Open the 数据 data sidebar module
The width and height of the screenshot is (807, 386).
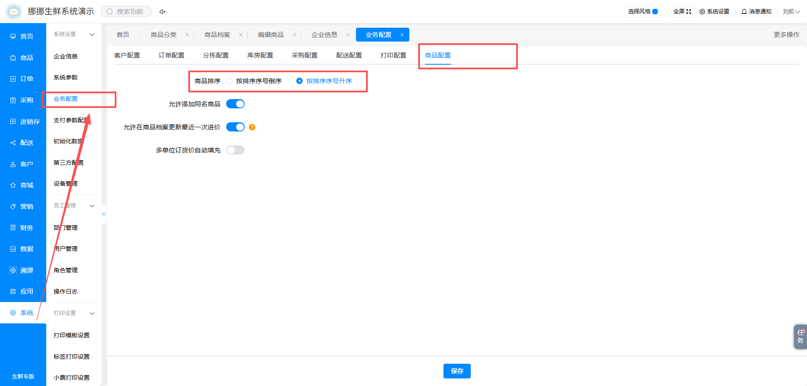coord(22,249)
